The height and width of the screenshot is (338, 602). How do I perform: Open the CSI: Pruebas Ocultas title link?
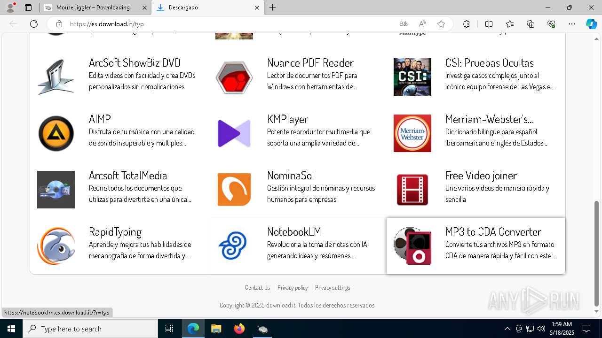tap(490, 63)
